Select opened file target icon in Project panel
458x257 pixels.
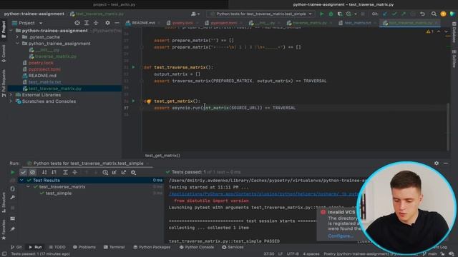click(77, 23)
